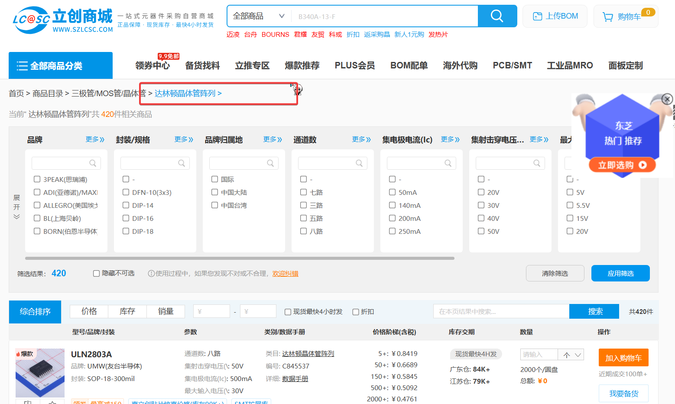This screenshot has height=404, width=675.
Task: Check the 50V breakdown voltage checkbox
Action: 481,231
